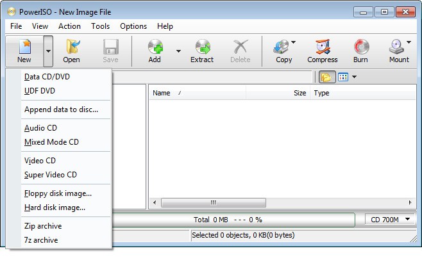Click the horizontal scrollbar of file list
Viewport: 422px width, 260px height.
point(282,203)
